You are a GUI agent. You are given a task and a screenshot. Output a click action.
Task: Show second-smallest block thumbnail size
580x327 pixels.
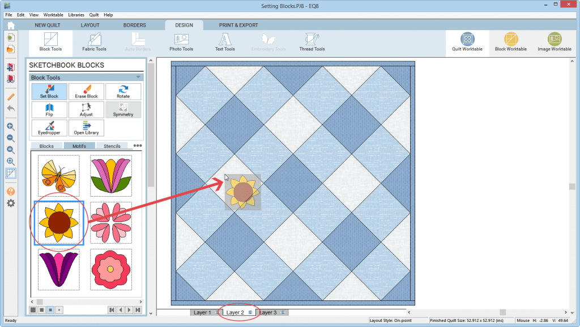(x=50, y=310)
